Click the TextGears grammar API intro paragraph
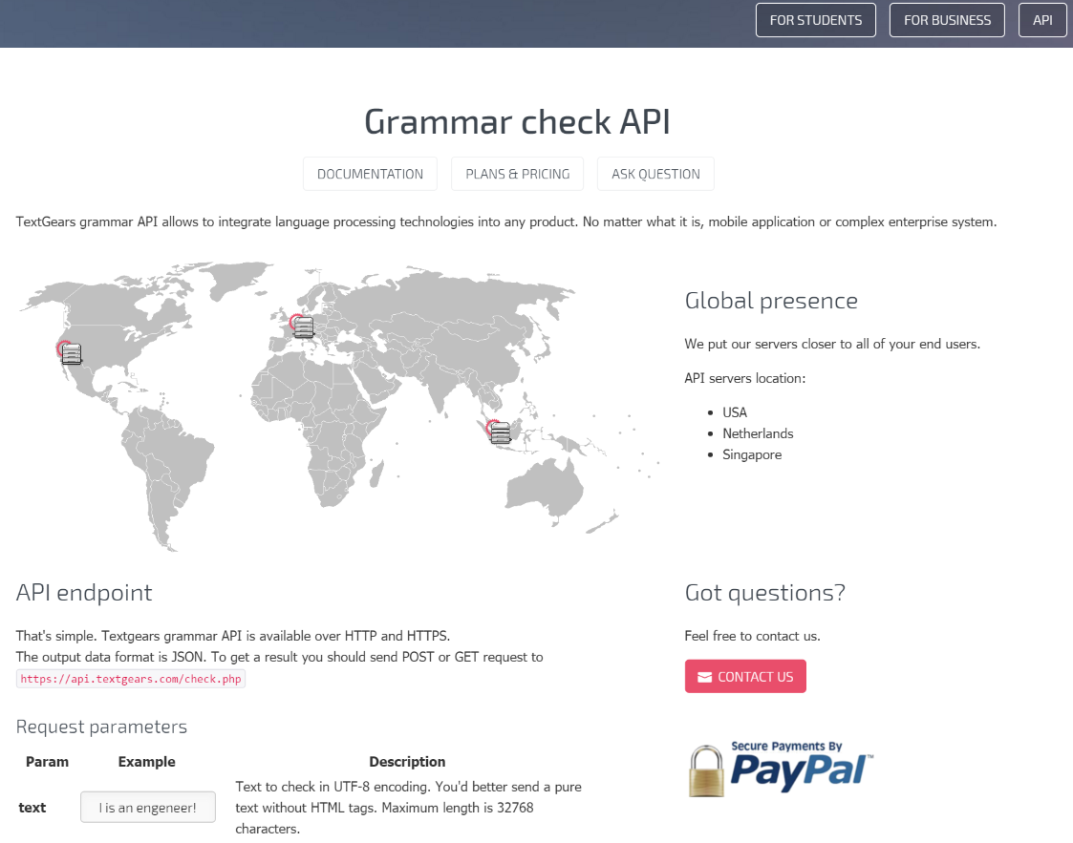The image size is (1073, 843). pos(506,221)
